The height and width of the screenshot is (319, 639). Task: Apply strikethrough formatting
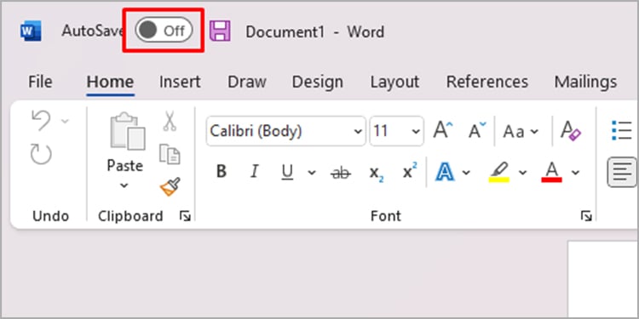pos(340,173)
